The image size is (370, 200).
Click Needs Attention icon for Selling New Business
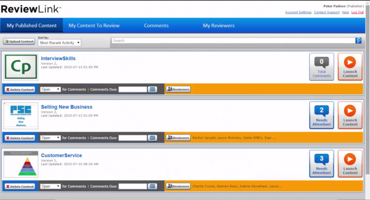(x=321, y=116)
